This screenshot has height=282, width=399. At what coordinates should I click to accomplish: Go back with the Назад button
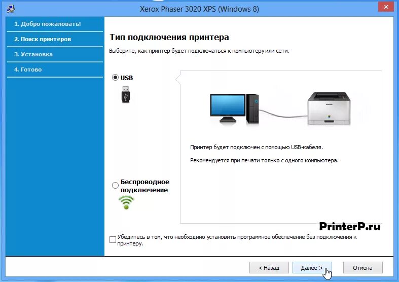click(x=269, y=267)
